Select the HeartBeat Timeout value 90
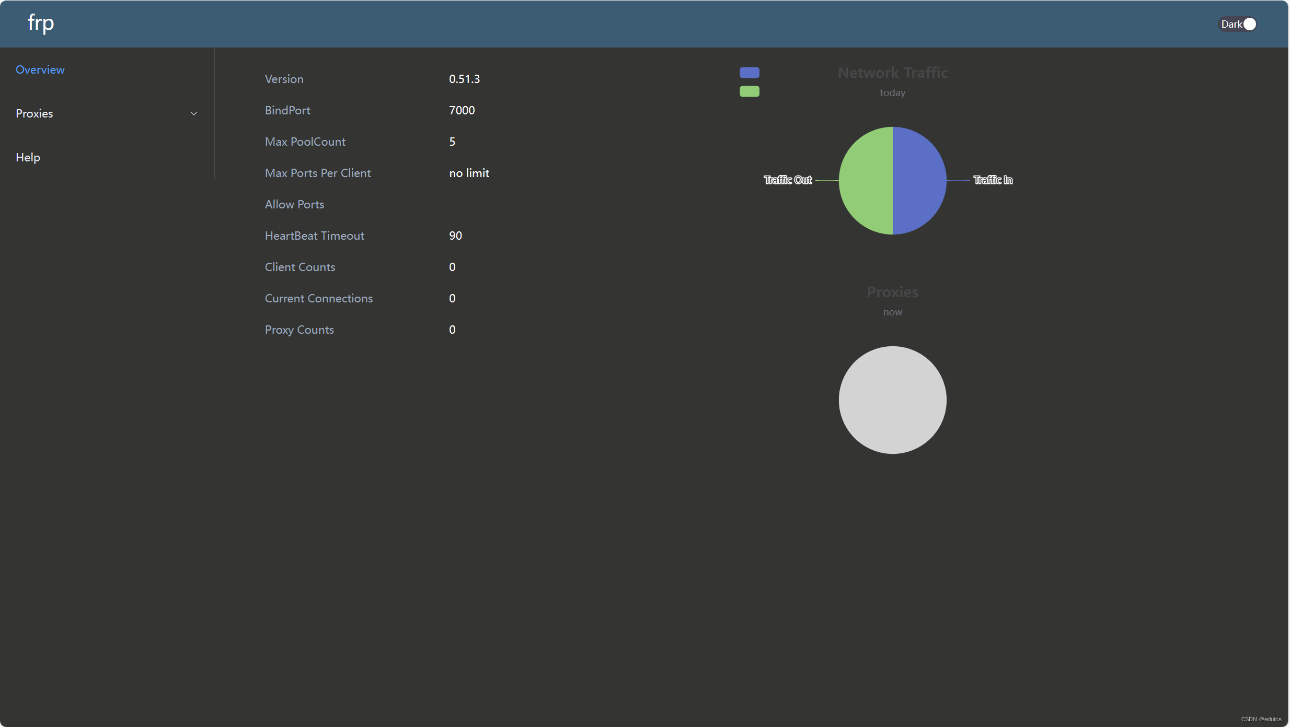 [x=456, y=236]
